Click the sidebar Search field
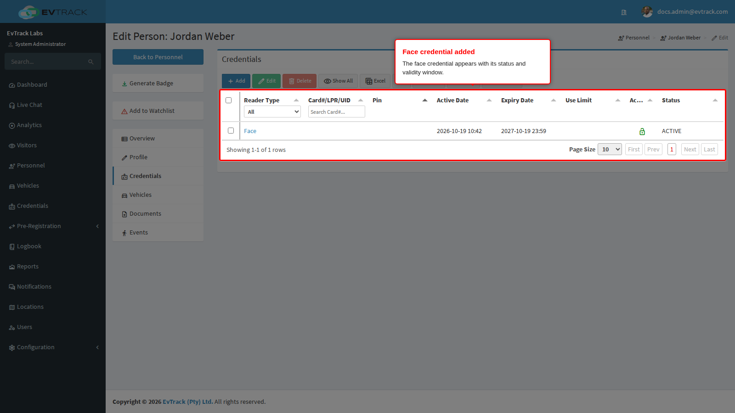Viewport: 735px width, 413px height. pyautogui.click(x=53, y=61)
